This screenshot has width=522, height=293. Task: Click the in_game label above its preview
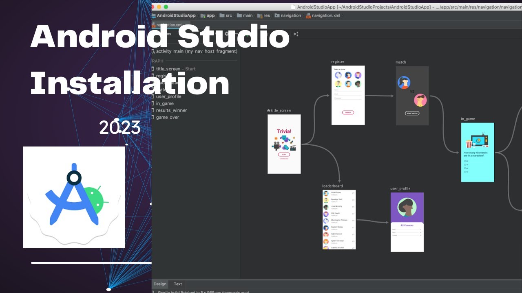468,119
